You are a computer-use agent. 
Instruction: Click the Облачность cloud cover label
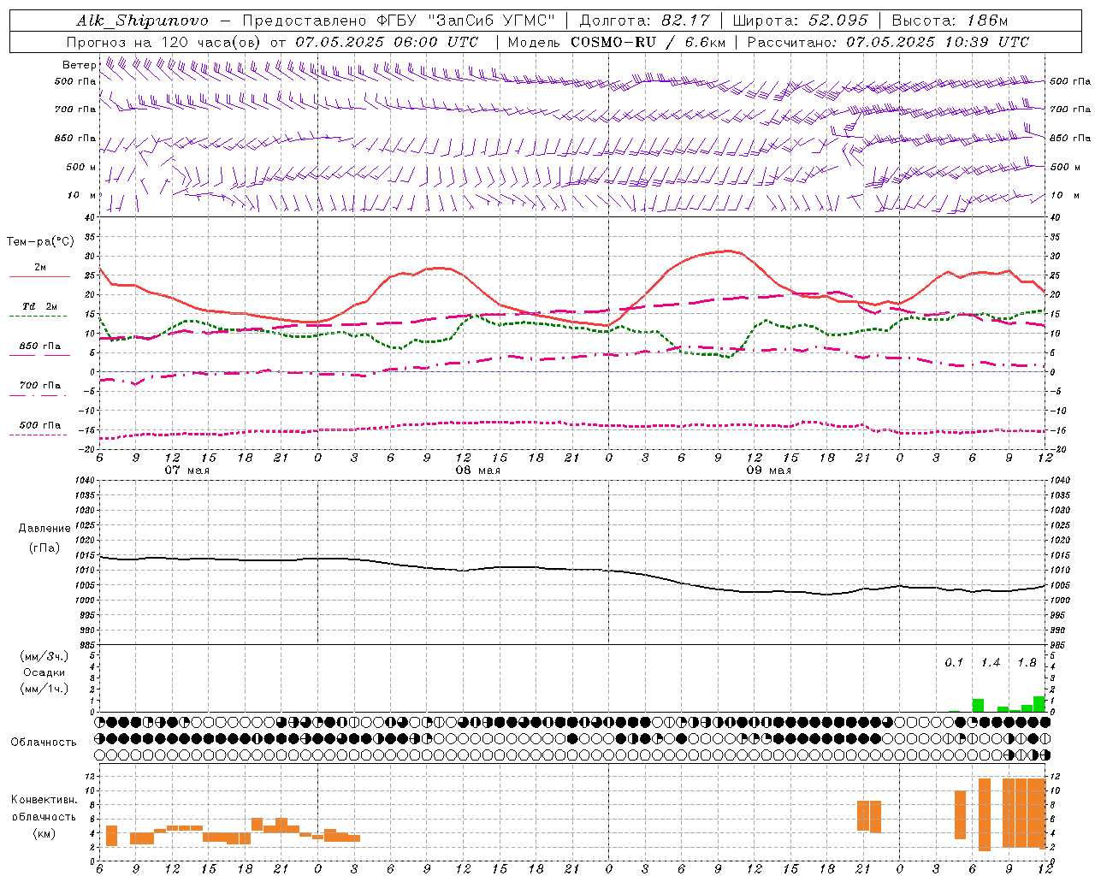click(x=44, y=742)
